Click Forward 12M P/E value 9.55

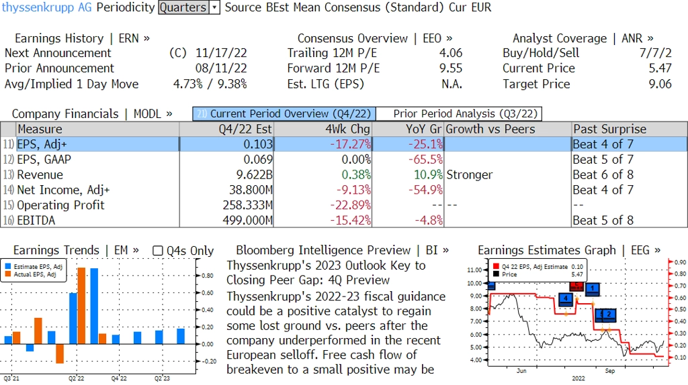tap(451, 68)
